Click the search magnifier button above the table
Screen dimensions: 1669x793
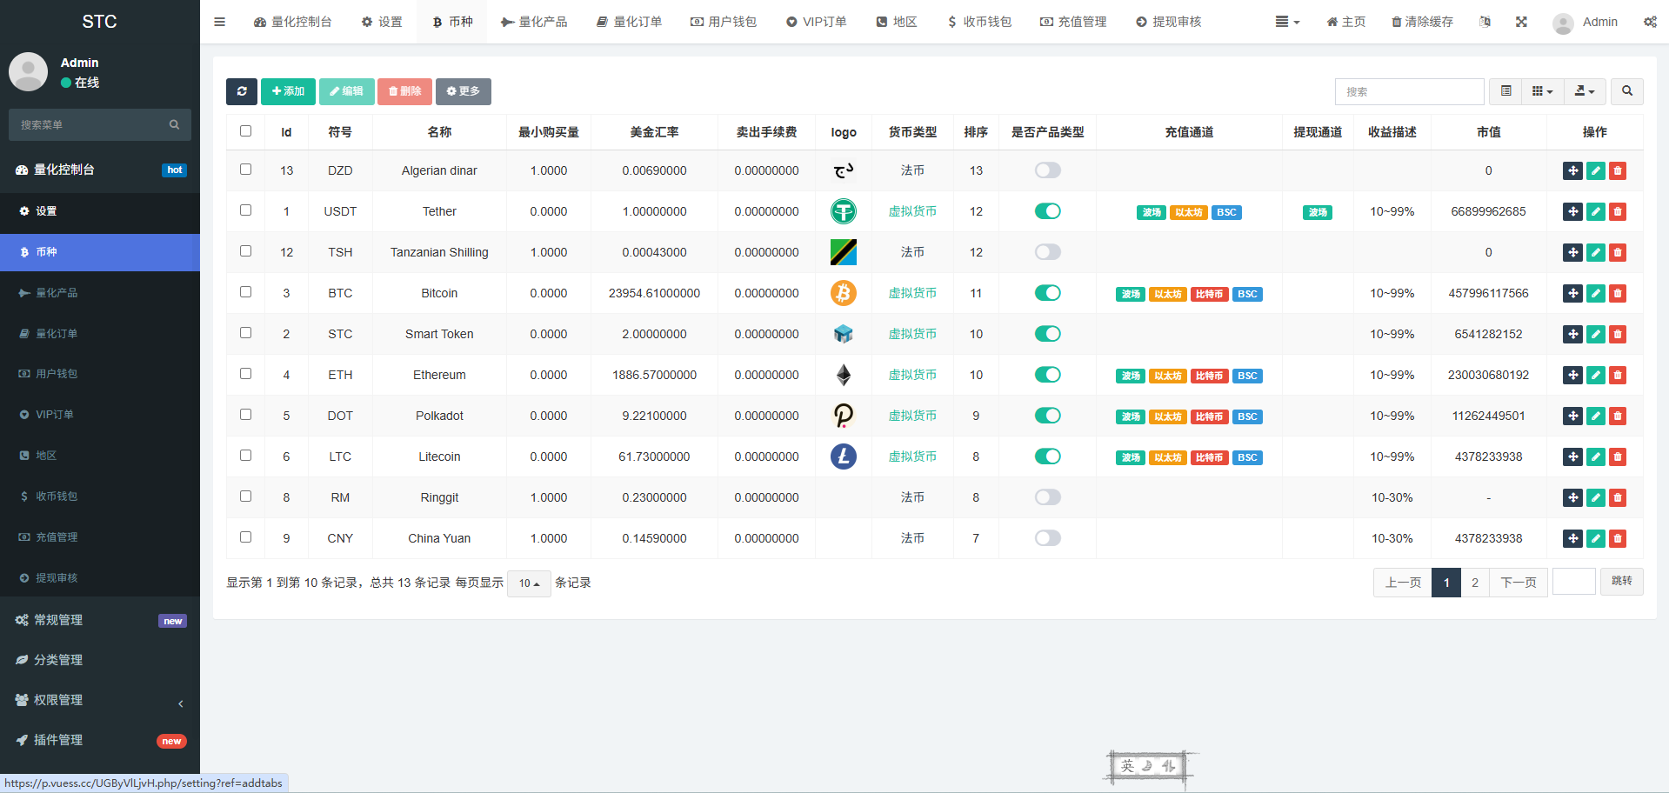pyautogui.click(x=1626, y=91)
